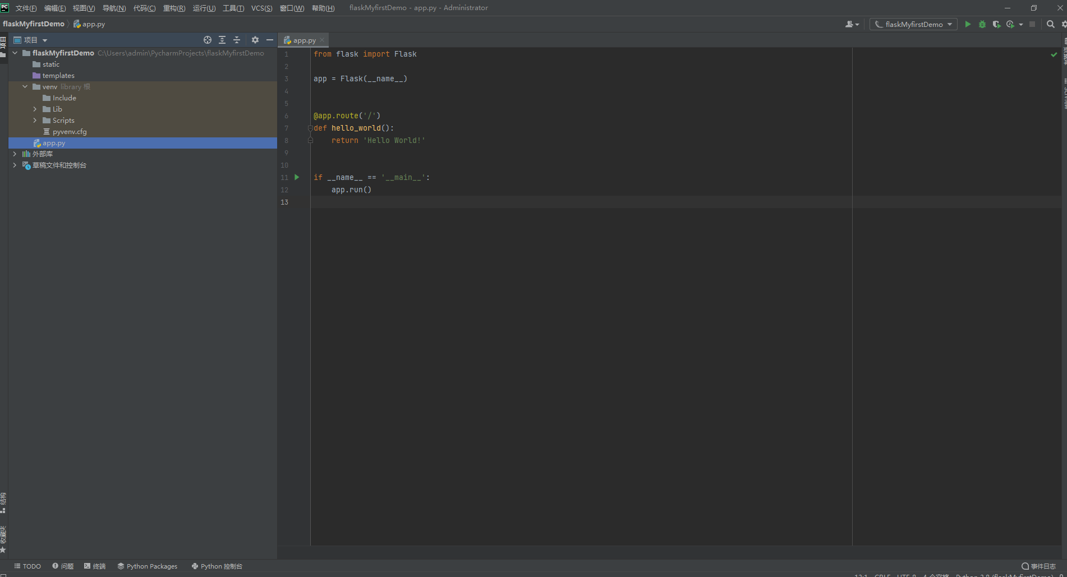Screen dimensions: 1067x577
Task: Open the 问题 problems tool window
Action: click(63, 566)
